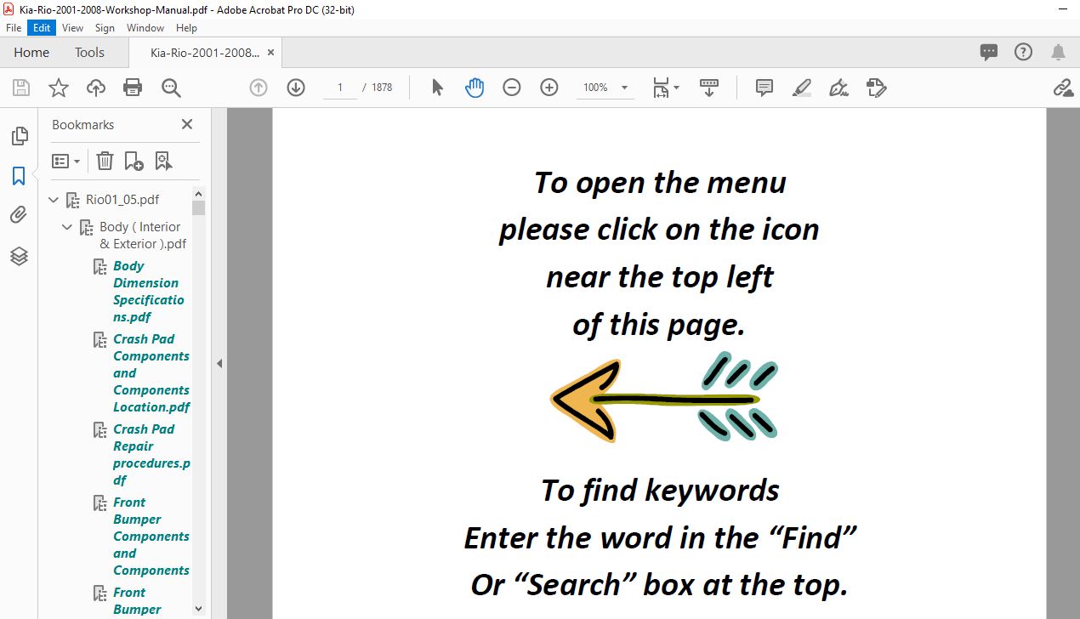Open the Help menu

pyautogui.click(x=186, y=28)
